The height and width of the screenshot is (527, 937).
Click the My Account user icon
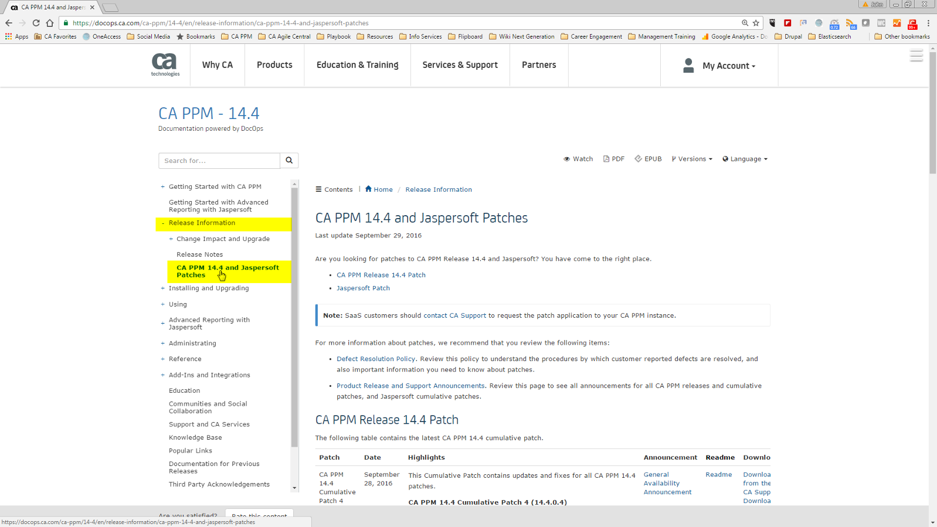[688, 65]
